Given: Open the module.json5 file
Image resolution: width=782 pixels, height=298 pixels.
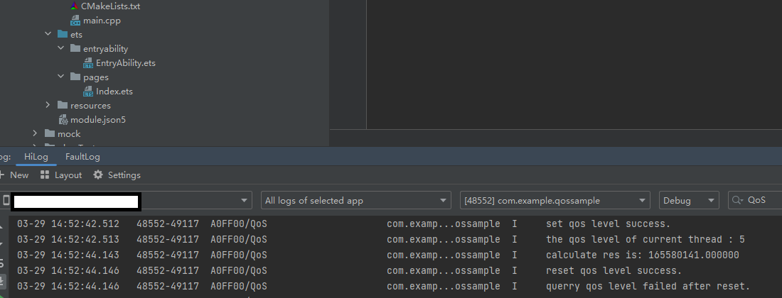Looking at the screenshot, I should pos(97,120).
